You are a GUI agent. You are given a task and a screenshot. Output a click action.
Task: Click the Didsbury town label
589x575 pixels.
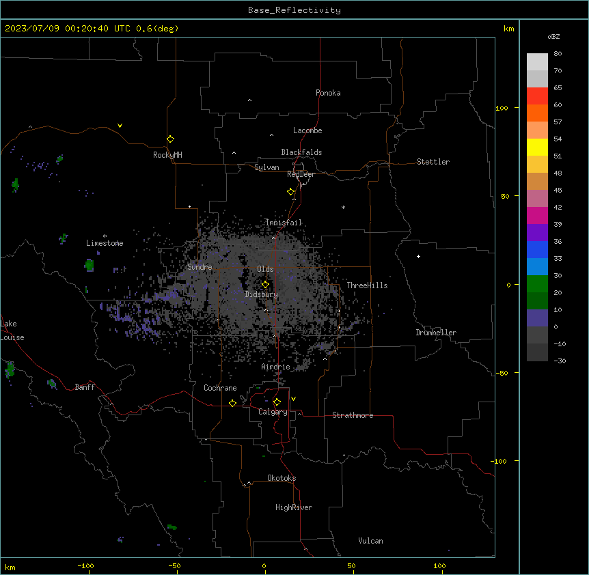point(261,294)
